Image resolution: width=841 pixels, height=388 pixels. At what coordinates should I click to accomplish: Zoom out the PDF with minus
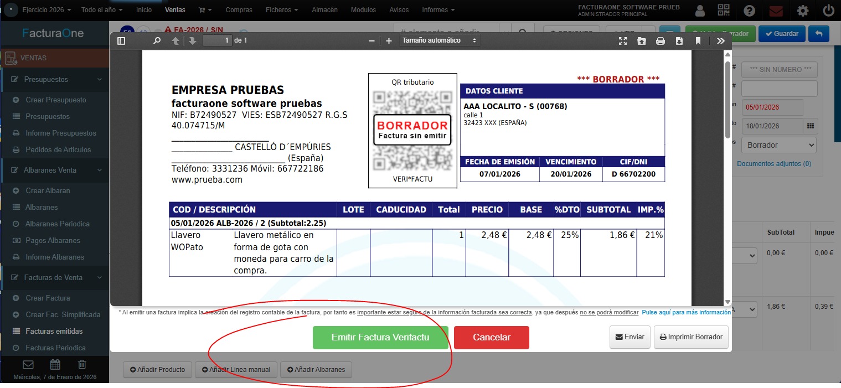372,41
